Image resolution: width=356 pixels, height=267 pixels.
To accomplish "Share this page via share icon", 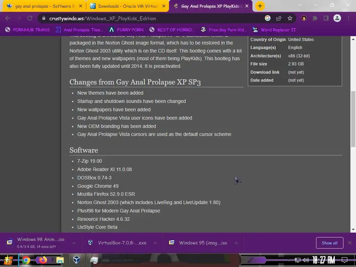I will tap(279, 18).
